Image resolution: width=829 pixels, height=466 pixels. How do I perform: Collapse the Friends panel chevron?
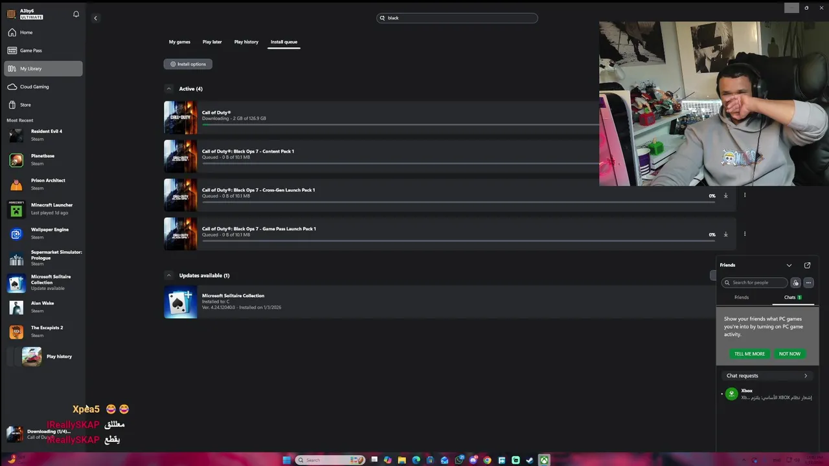click(789, 265)
